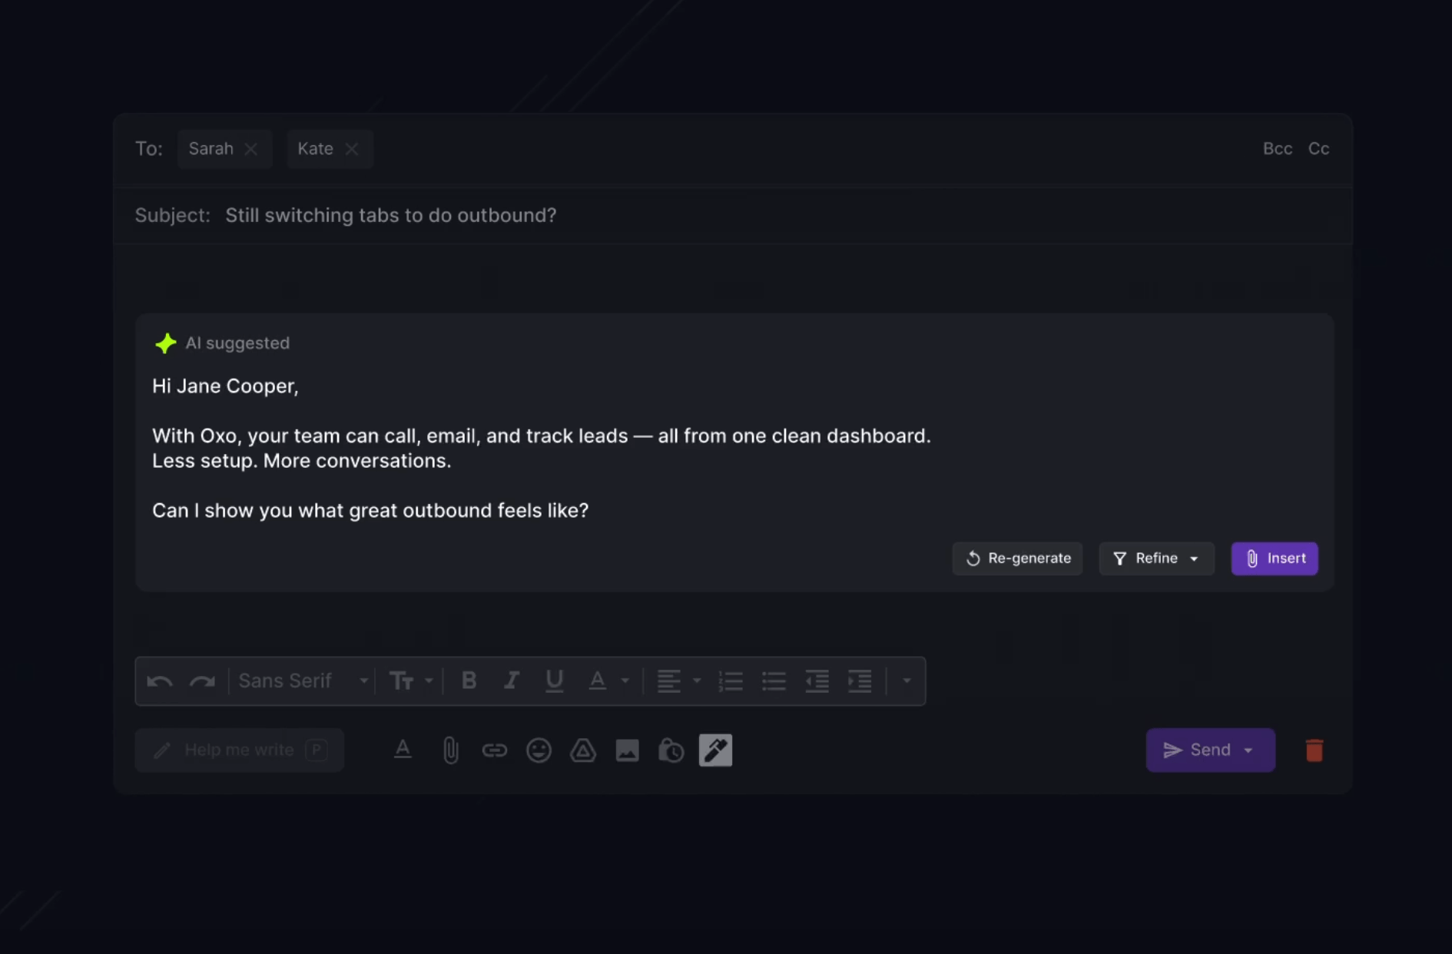Redo the last edit
The image size is (1452, 954).
coord(202,681)
